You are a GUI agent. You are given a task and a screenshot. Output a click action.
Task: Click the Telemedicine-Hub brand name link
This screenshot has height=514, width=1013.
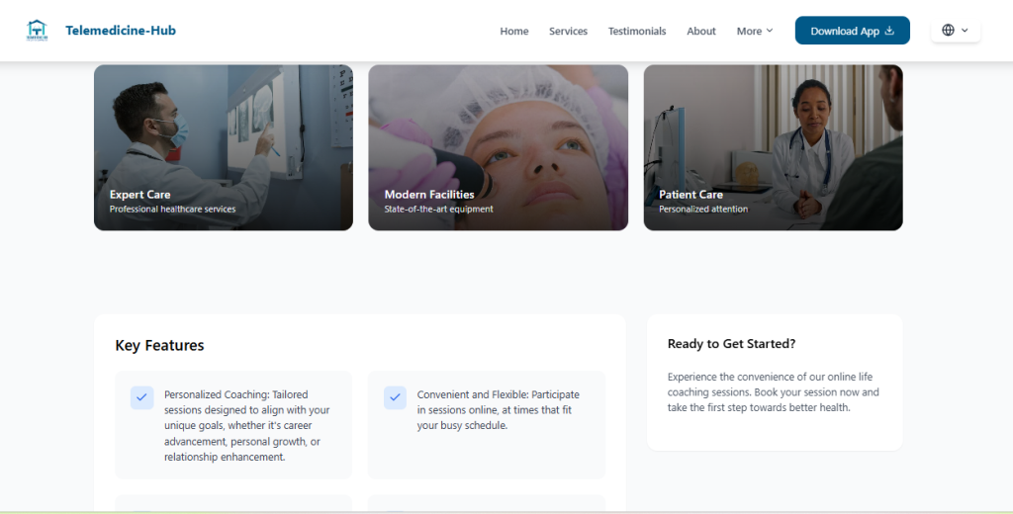(121, 31)
